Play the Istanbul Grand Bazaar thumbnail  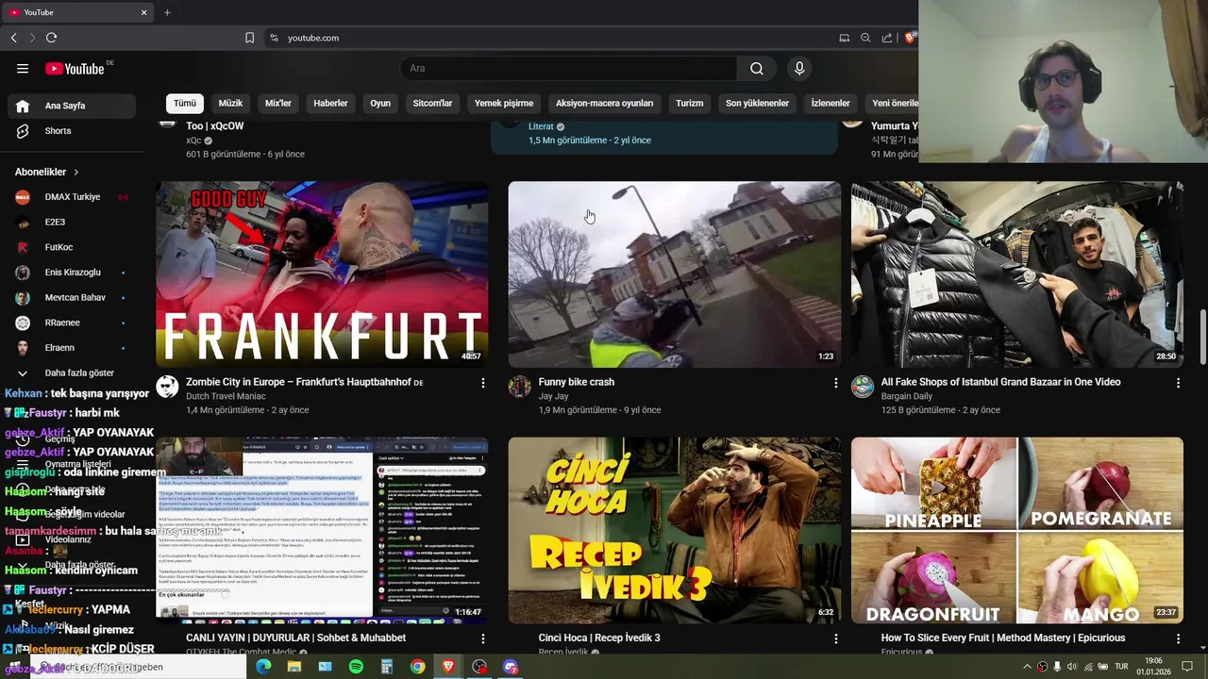(x=1017, y=274)
